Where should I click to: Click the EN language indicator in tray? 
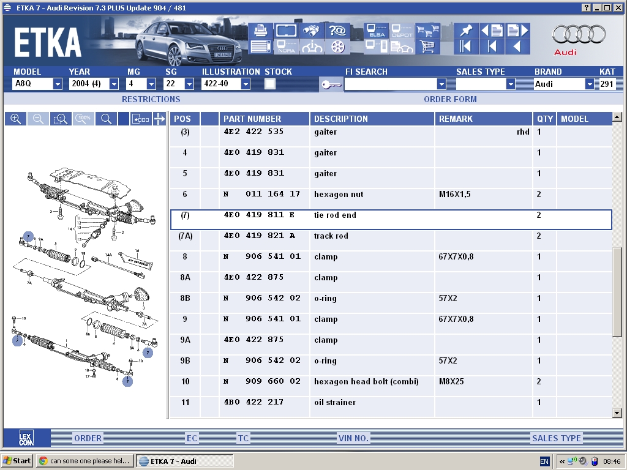pos(544,461)
